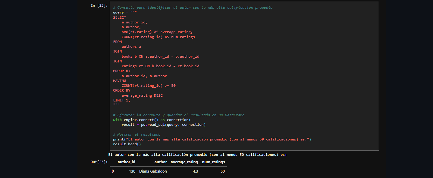433x178 pixels.
Task: Click the In [23] cell prompt
Action: click(x=99, y=5)
